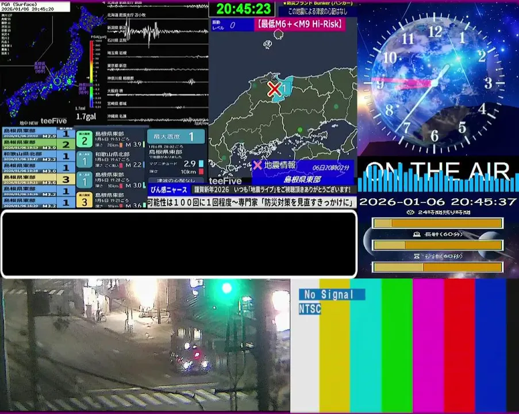Click the この地震による津波の心配はなし notice
This screenshot has width=519, height=414.
pyautogui.click(x=317, y=11)
